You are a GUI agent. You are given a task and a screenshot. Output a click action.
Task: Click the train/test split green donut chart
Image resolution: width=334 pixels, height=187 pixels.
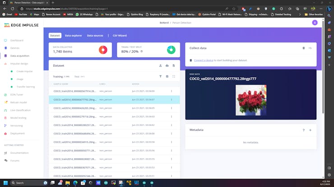[x=171, y=50]
